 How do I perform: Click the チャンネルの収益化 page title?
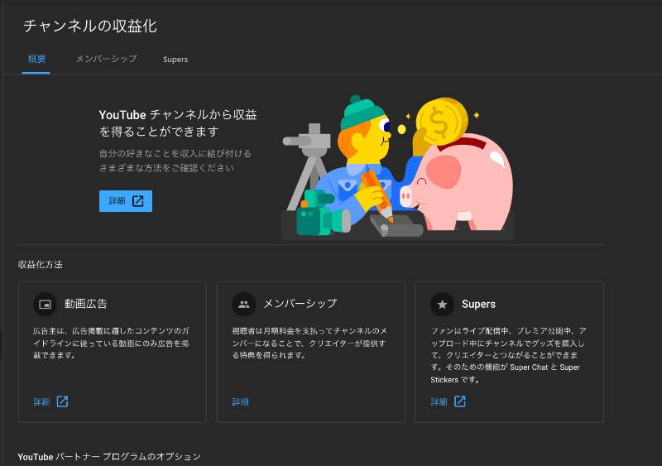pos(90,26)
